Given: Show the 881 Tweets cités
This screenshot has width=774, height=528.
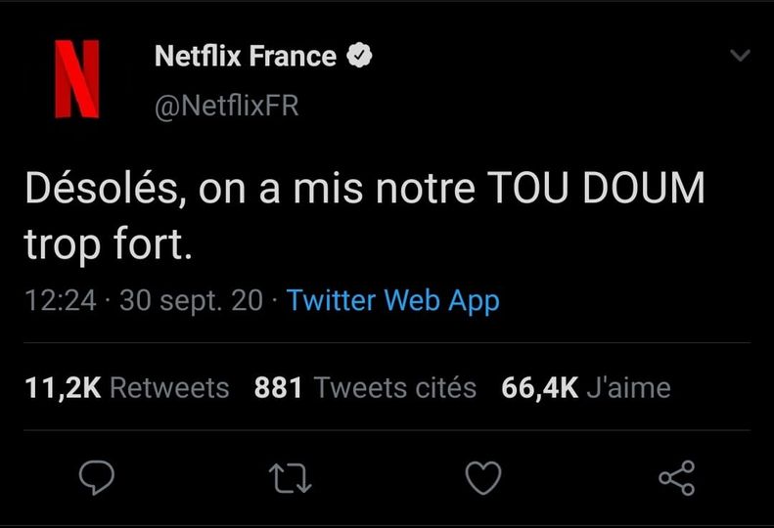Looking at the screenshot, I should [x=365, y=388].
